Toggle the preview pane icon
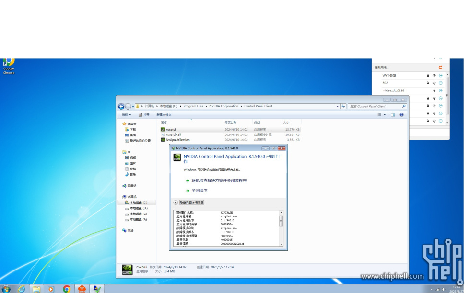Image resolution: width=470 pixels, height=293 pixels. coord(393,115)
